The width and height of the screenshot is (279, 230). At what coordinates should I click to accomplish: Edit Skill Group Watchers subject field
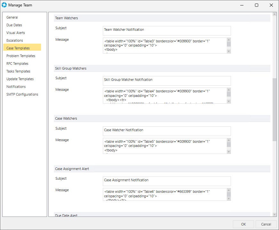pyautogui.click(x=167, y=81)
